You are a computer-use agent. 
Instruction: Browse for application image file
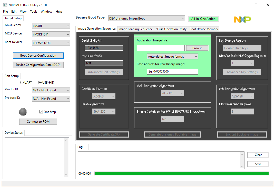coord(197,48)
